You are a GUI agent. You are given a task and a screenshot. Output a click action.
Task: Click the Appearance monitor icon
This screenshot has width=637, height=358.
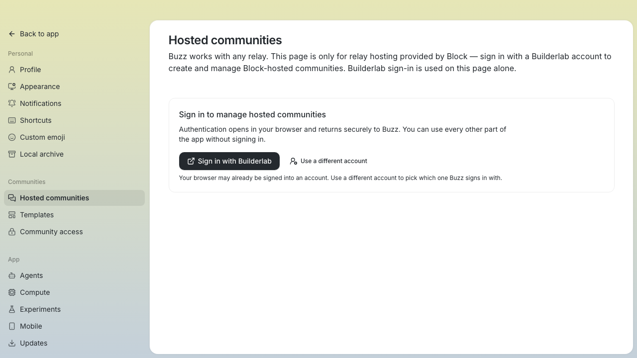click(12, 87)
